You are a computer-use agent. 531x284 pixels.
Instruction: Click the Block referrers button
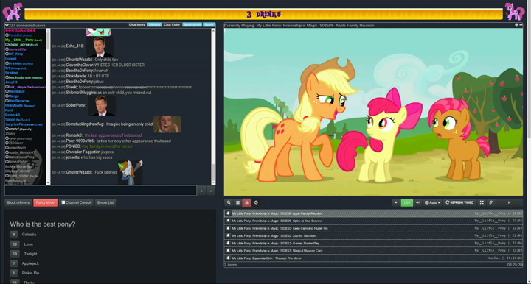coord(18,202)
